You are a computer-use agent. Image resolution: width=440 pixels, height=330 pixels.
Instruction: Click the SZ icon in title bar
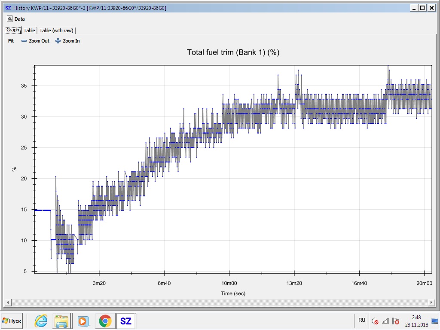pos(8,8)
